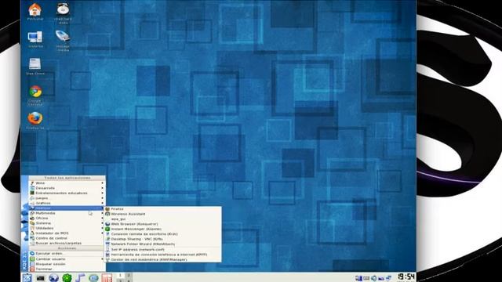Click the round blue panel icon
The height and width of the screenshot is (282, 502).
pos(93,278)
